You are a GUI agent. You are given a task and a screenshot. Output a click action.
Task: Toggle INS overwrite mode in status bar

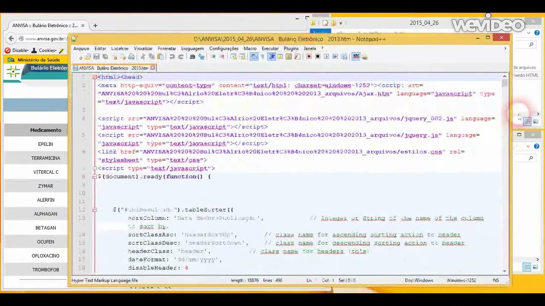tap(496, 280)
